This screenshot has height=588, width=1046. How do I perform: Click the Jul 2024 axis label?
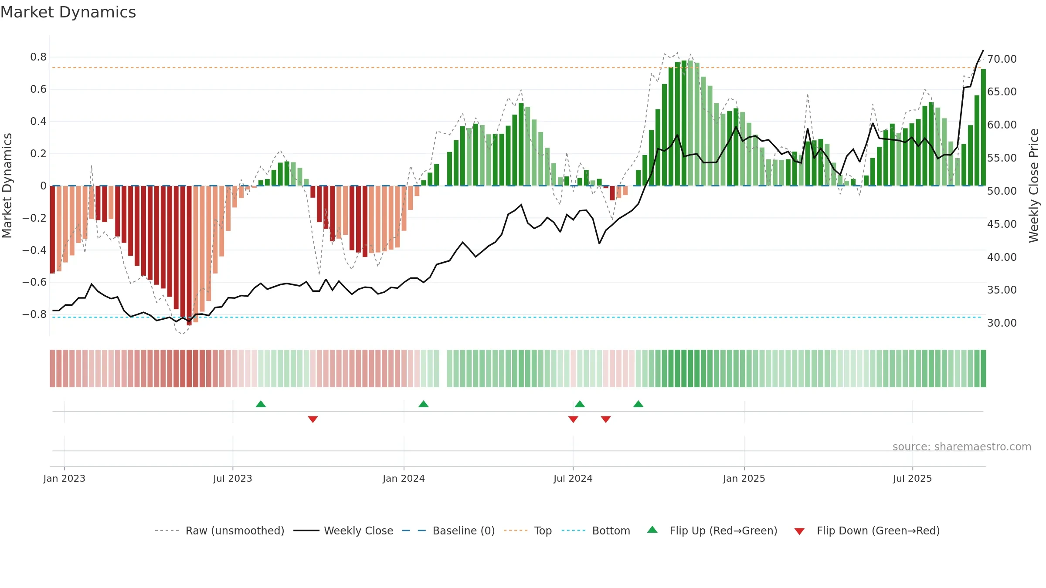click(573, 478)
